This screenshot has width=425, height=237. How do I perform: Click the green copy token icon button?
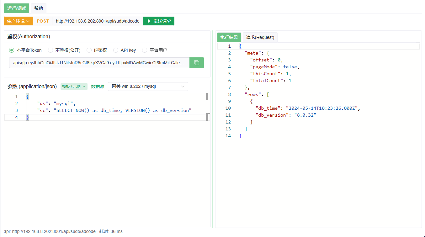(197, 63)
